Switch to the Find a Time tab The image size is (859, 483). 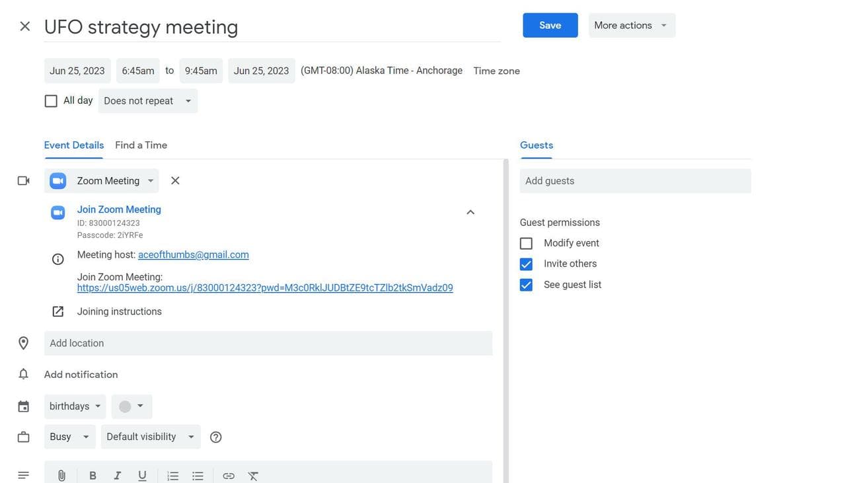coord(141,145)
